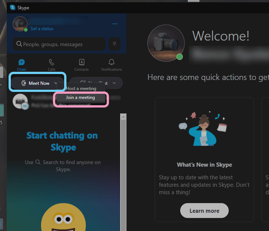Focus the People, groups, messages search field
Screen dimensions: 269x231
pos(59,44)
